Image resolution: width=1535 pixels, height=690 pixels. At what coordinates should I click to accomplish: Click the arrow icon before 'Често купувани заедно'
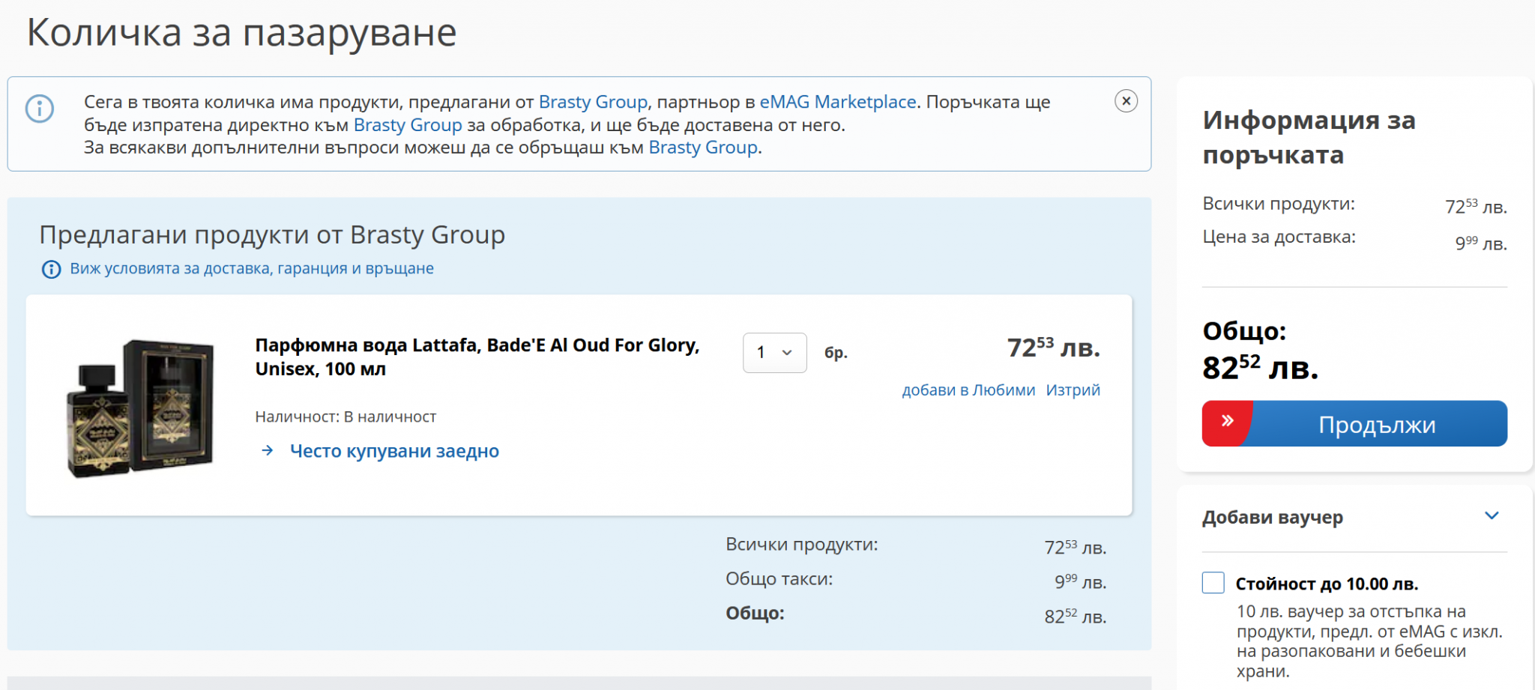(x=268, y=450)
